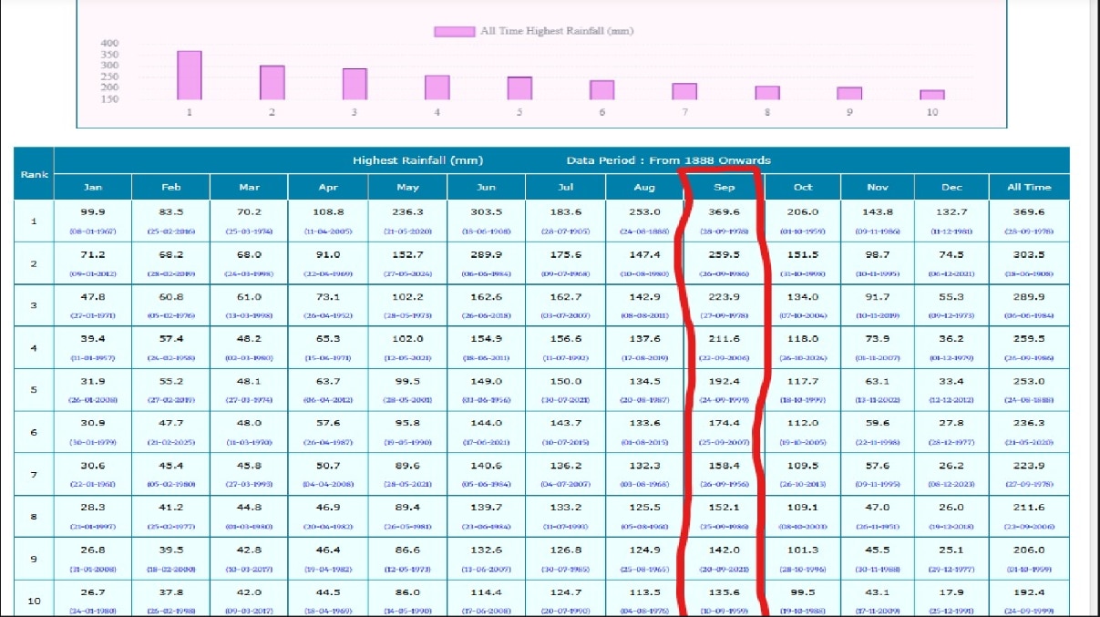Click the shortest chart bar labeled 10
Screen dimensions: 1100x617
click(932, 95)
